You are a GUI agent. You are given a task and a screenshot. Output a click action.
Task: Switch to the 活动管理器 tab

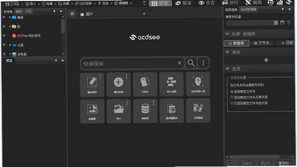pos(249,9)
